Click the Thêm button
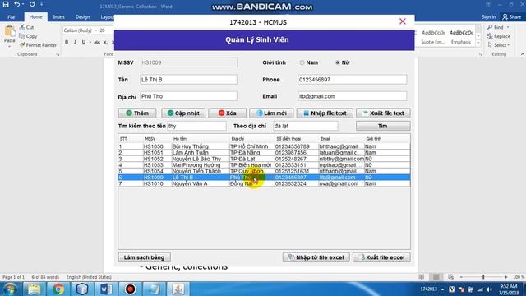 tap(137, 113)
